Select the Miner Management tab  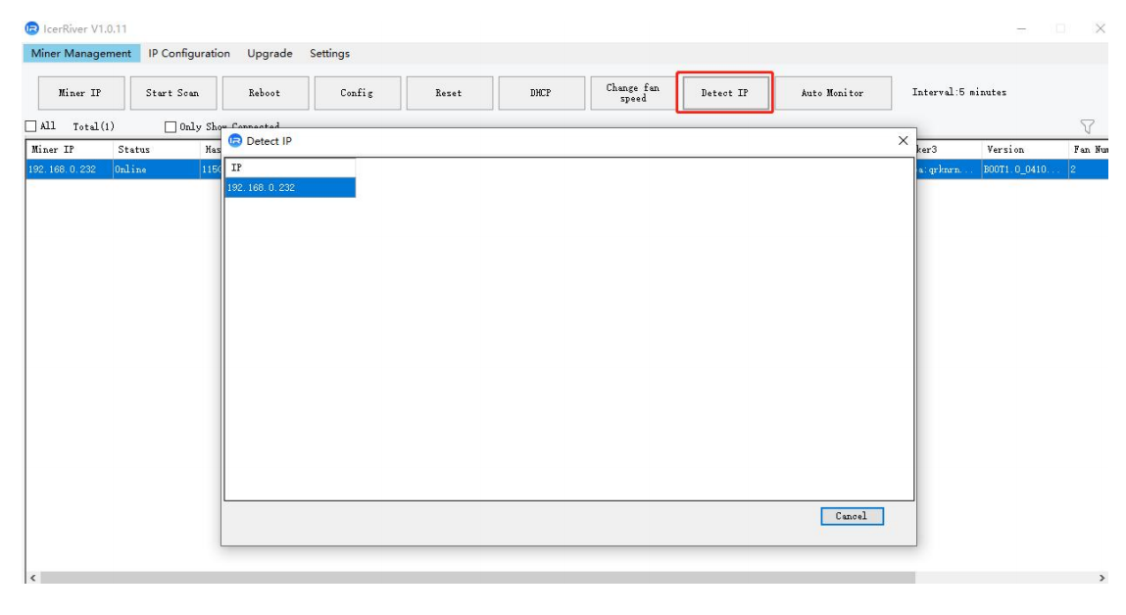coord(81,54)
